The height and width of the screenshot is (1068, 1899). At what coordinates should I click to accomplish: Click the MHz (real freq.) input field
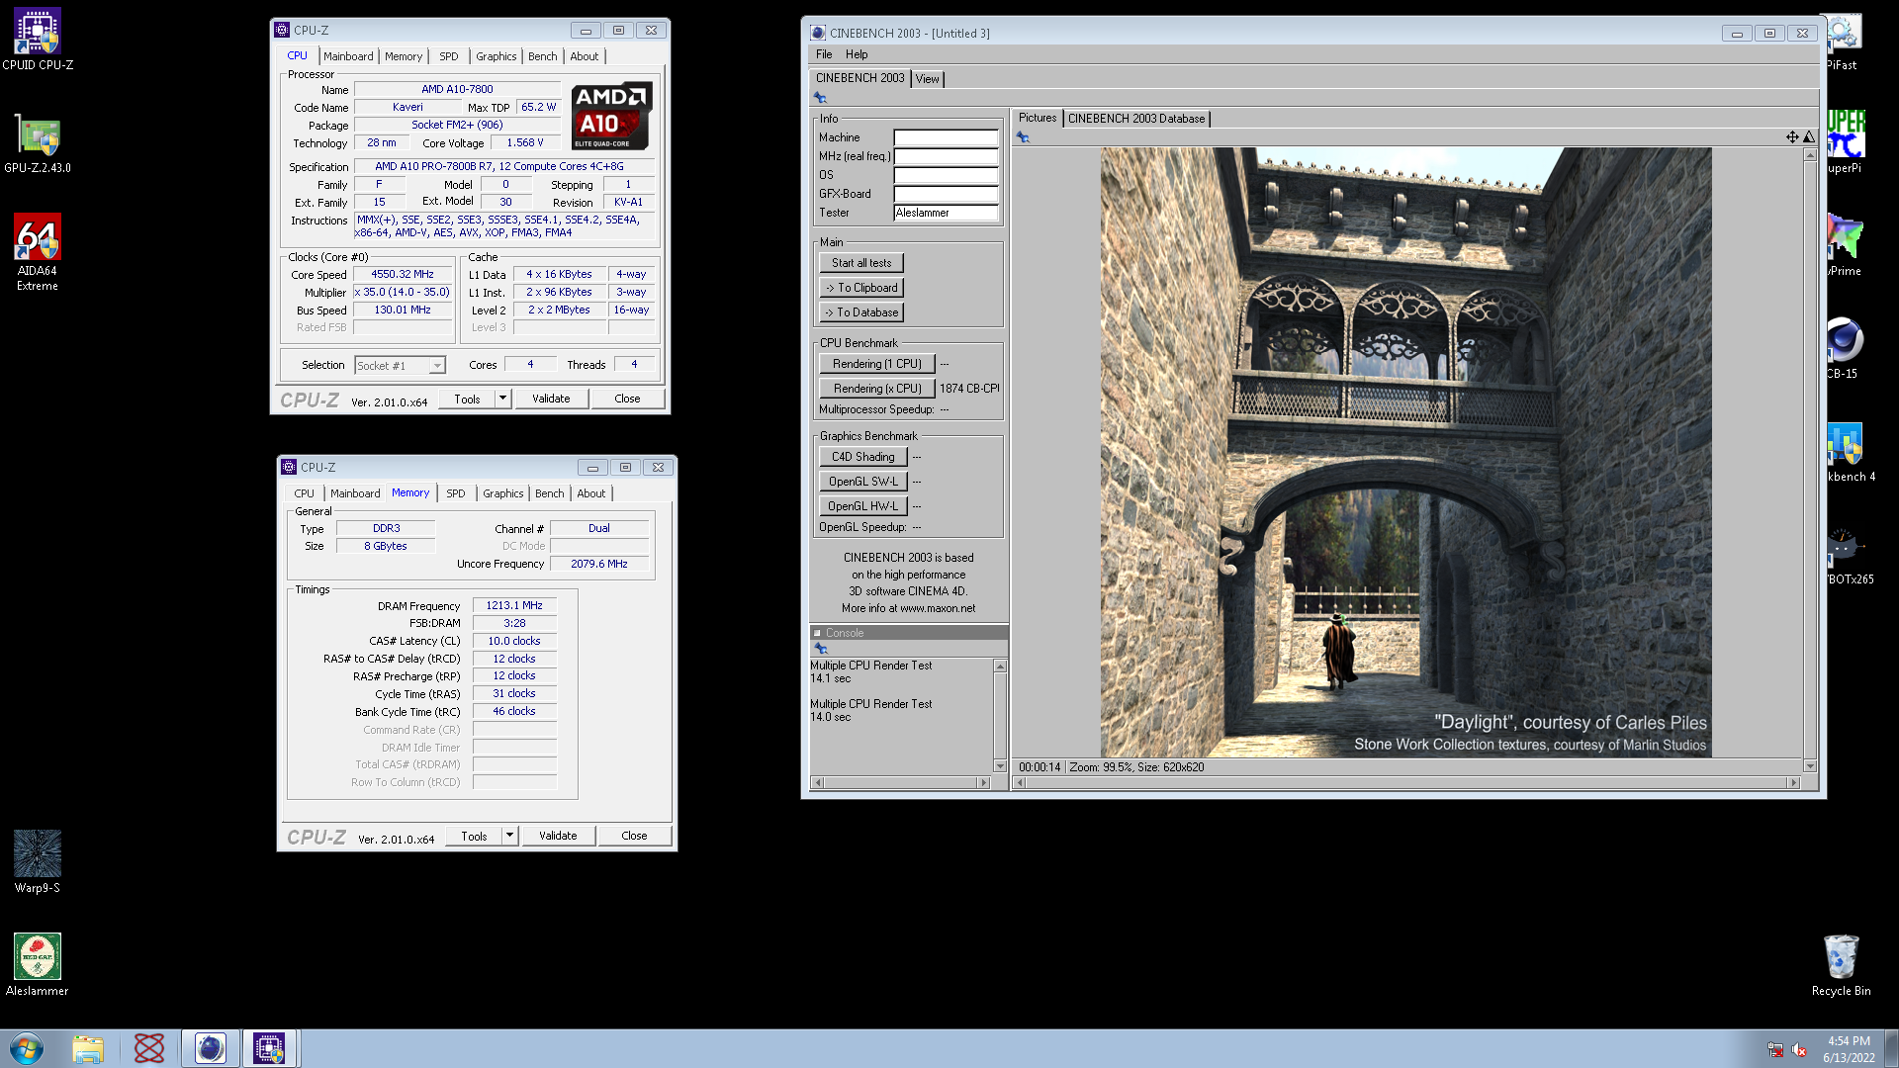946,156
